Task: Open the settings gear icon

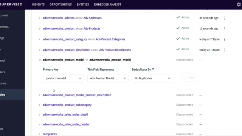Action: (239, 5)
